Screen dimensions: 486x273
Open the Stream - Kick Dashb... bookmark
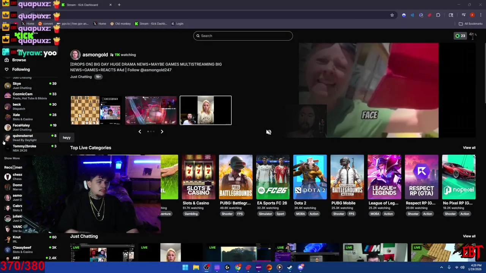pos(150,24)
